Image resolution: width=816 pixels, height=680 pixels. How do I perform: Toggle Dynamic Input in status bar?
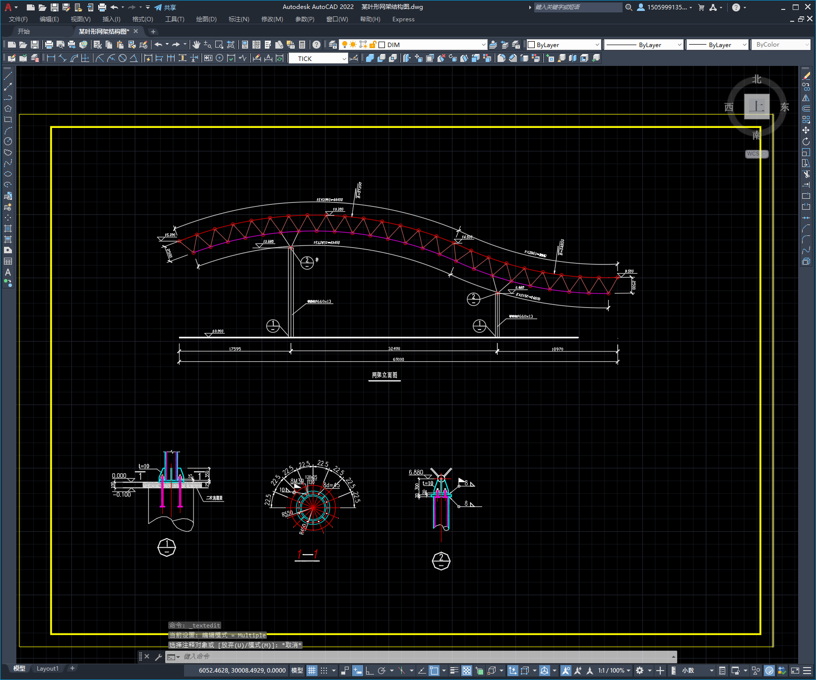[x=357, y=671]
